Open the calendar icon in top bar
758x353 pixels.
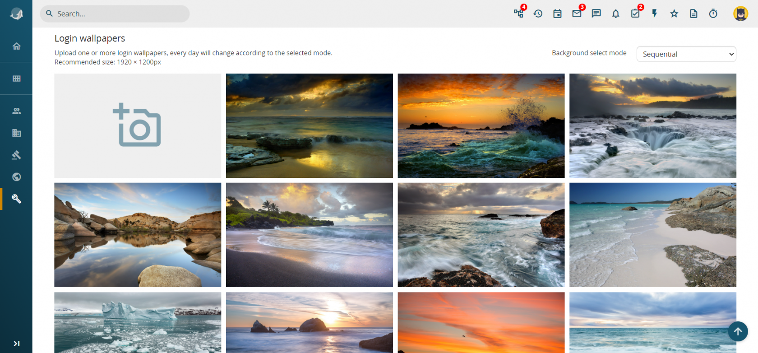[557, 14]
